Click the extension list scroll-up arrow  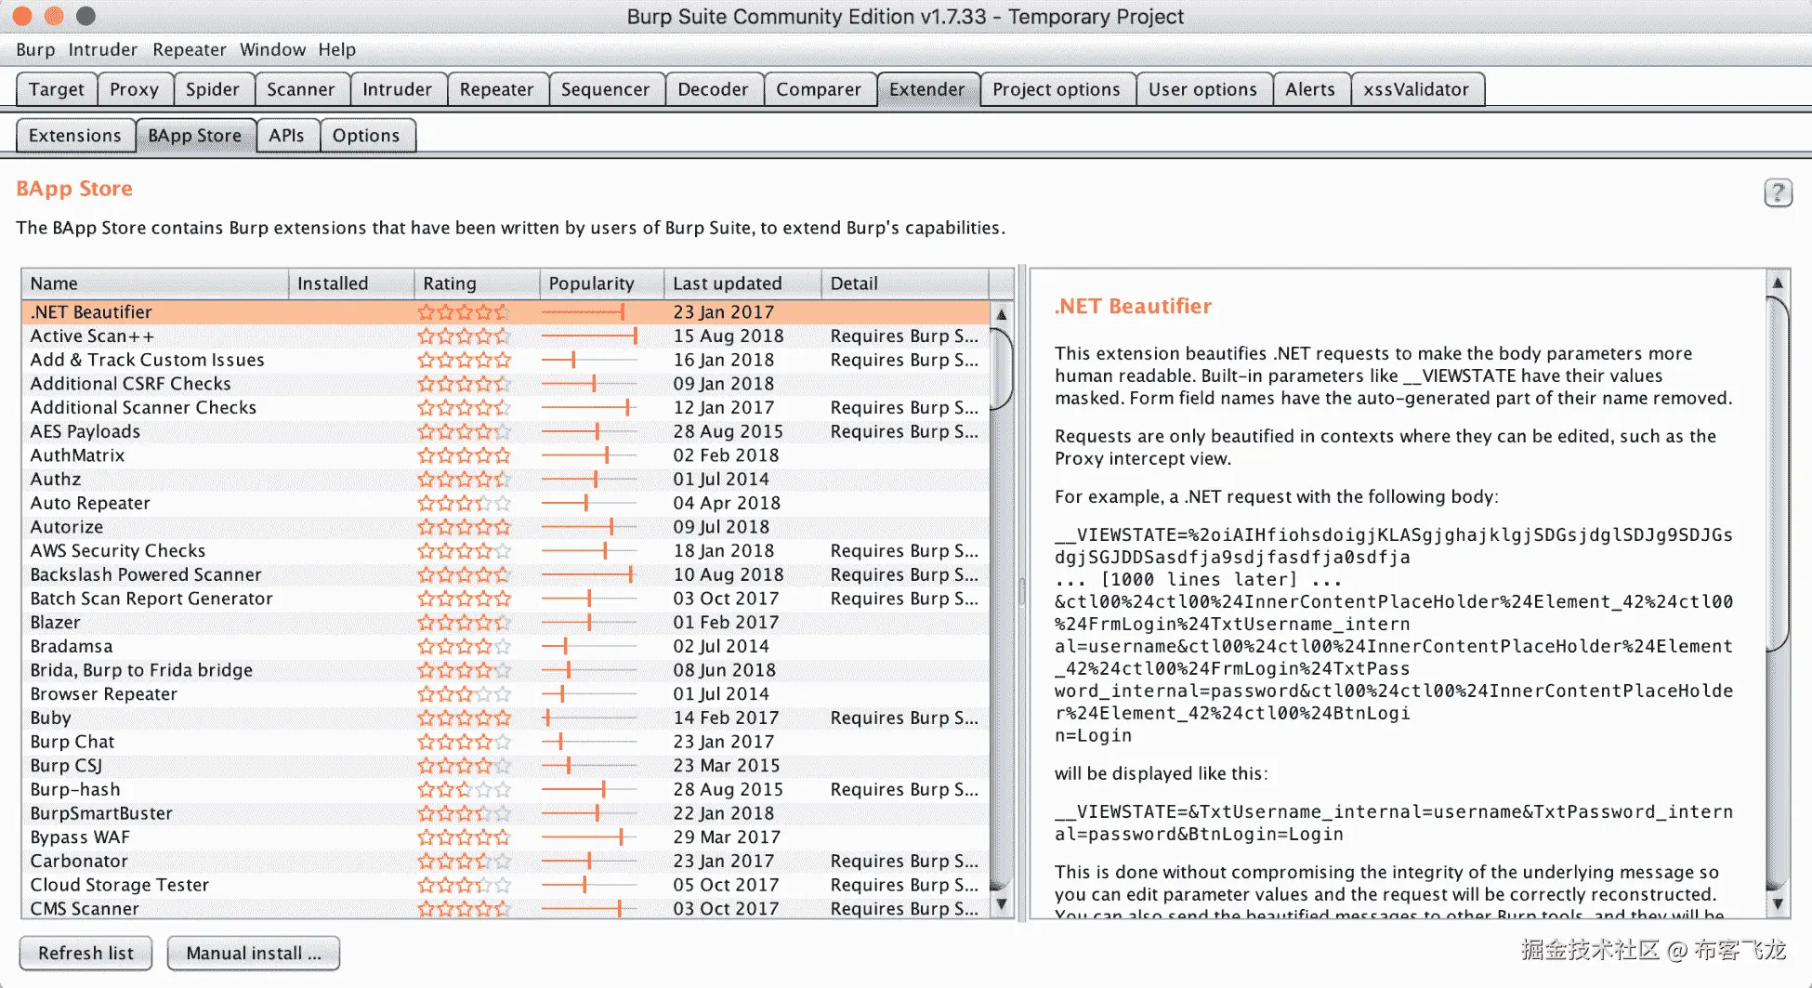1002,314
